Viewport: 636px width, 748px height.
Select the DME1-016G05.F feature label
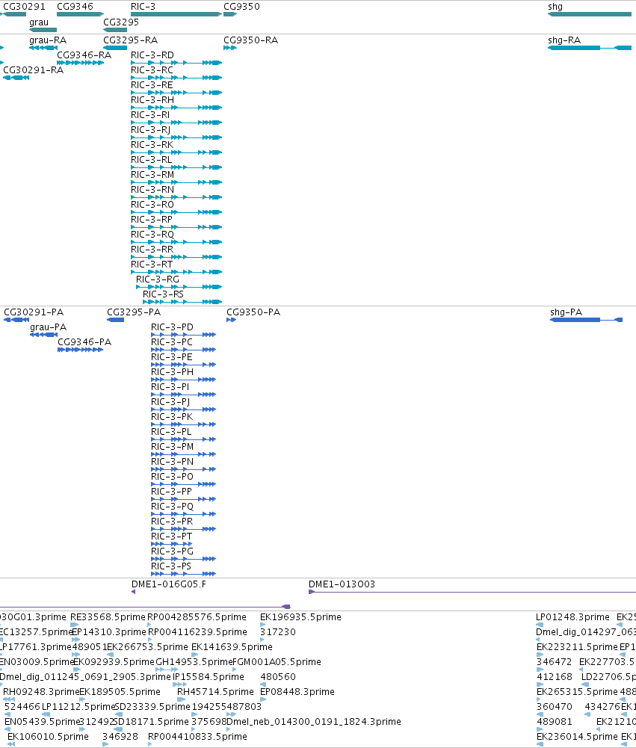tap(169, 584)
